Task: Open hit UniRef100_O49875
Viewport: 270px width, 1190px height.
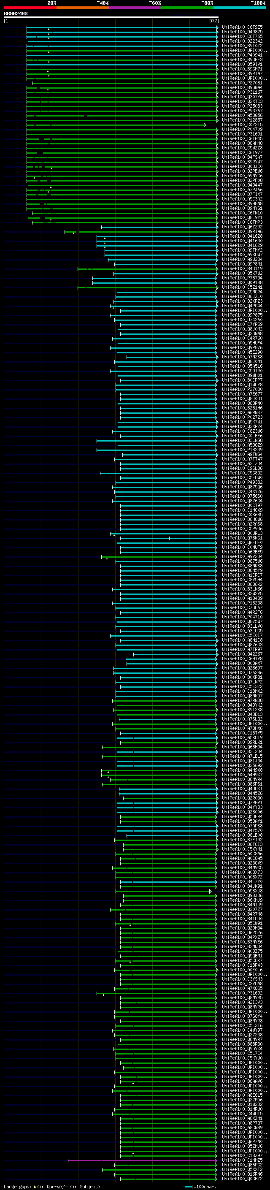Action: [242, 32]
